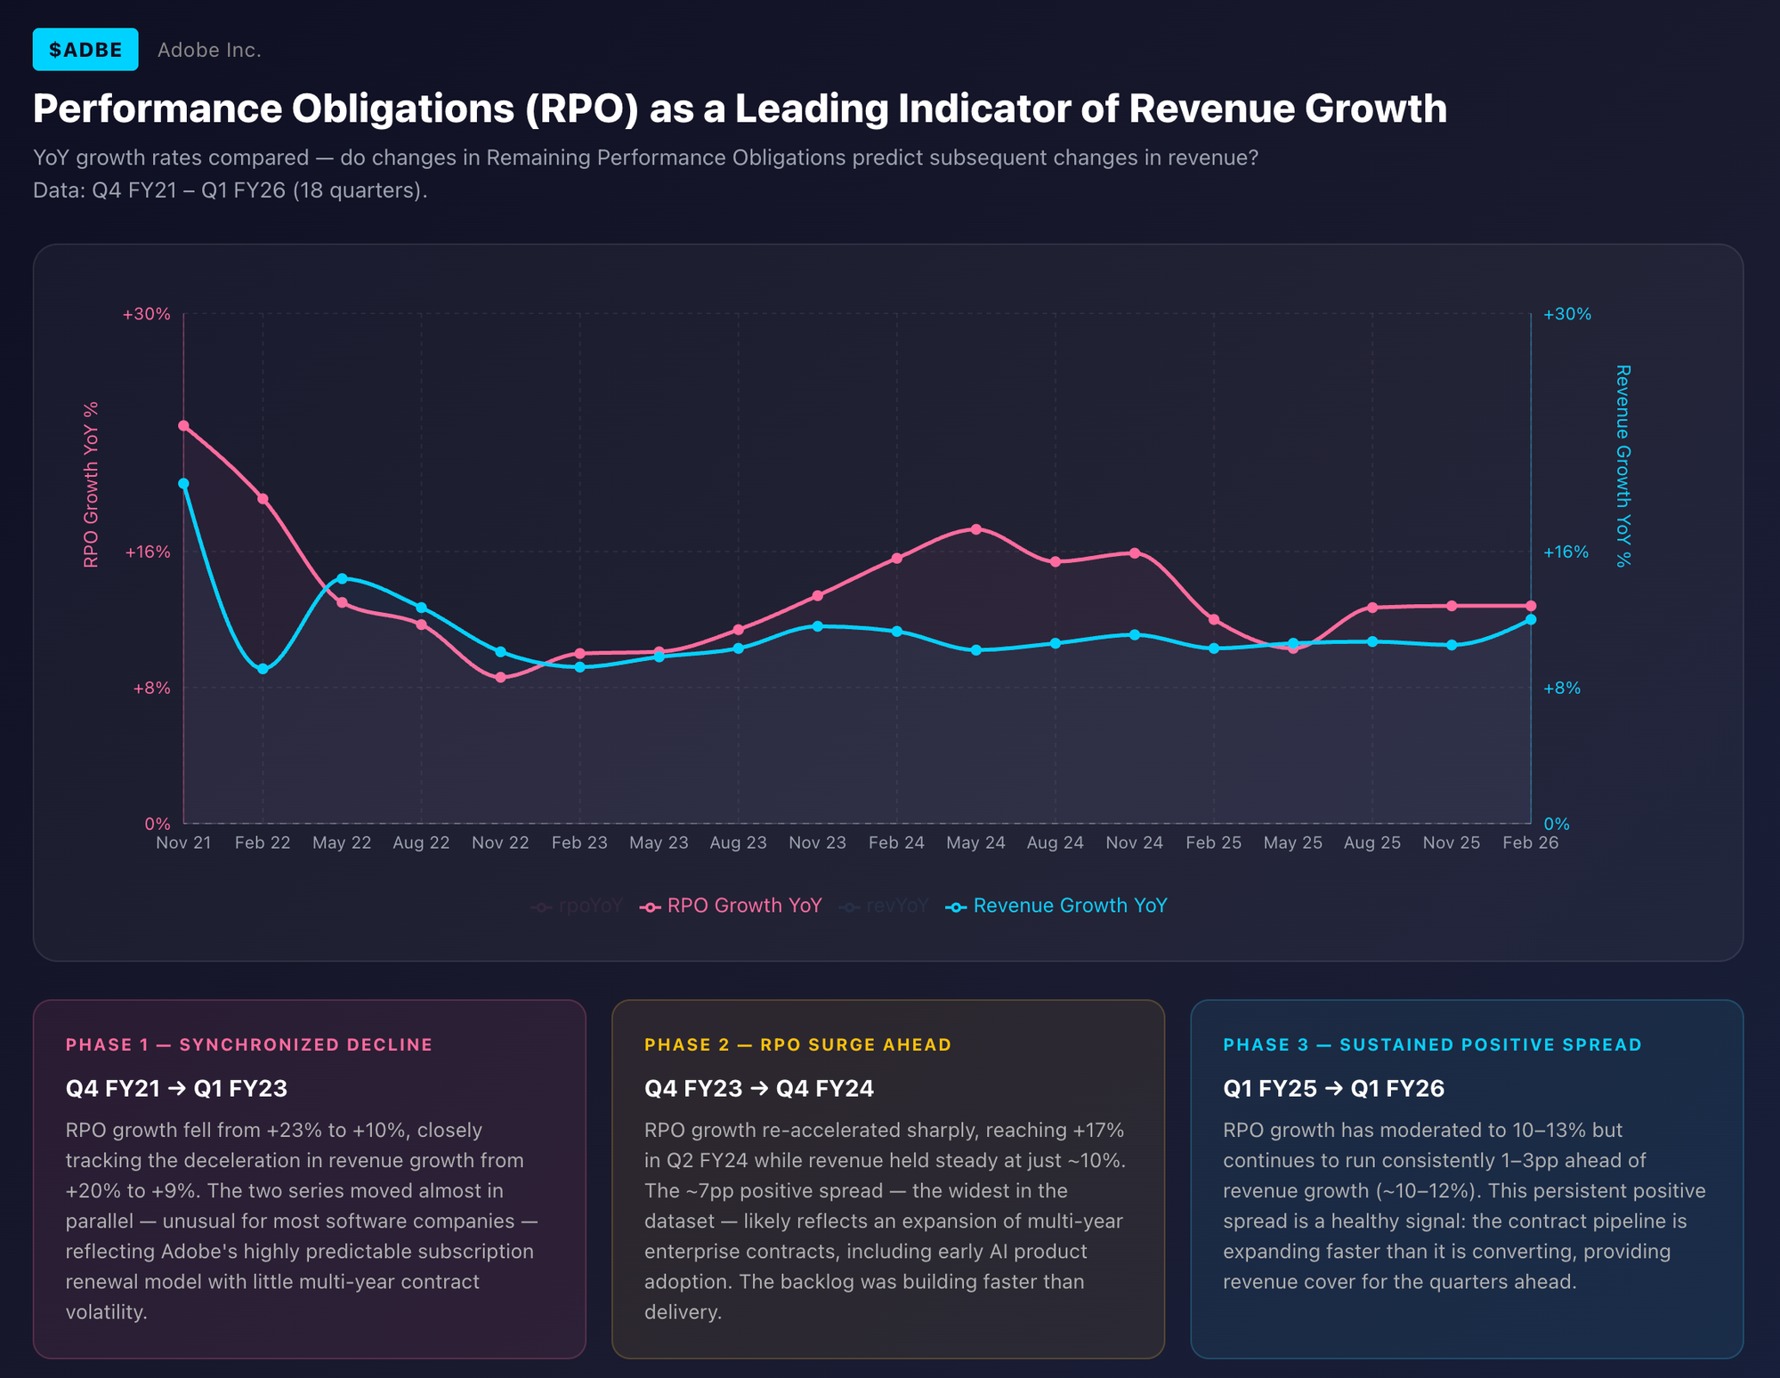Open the Phase 1 Synchronized Decline card
1780x1378 pixels.
click(x=309, y=1178)
